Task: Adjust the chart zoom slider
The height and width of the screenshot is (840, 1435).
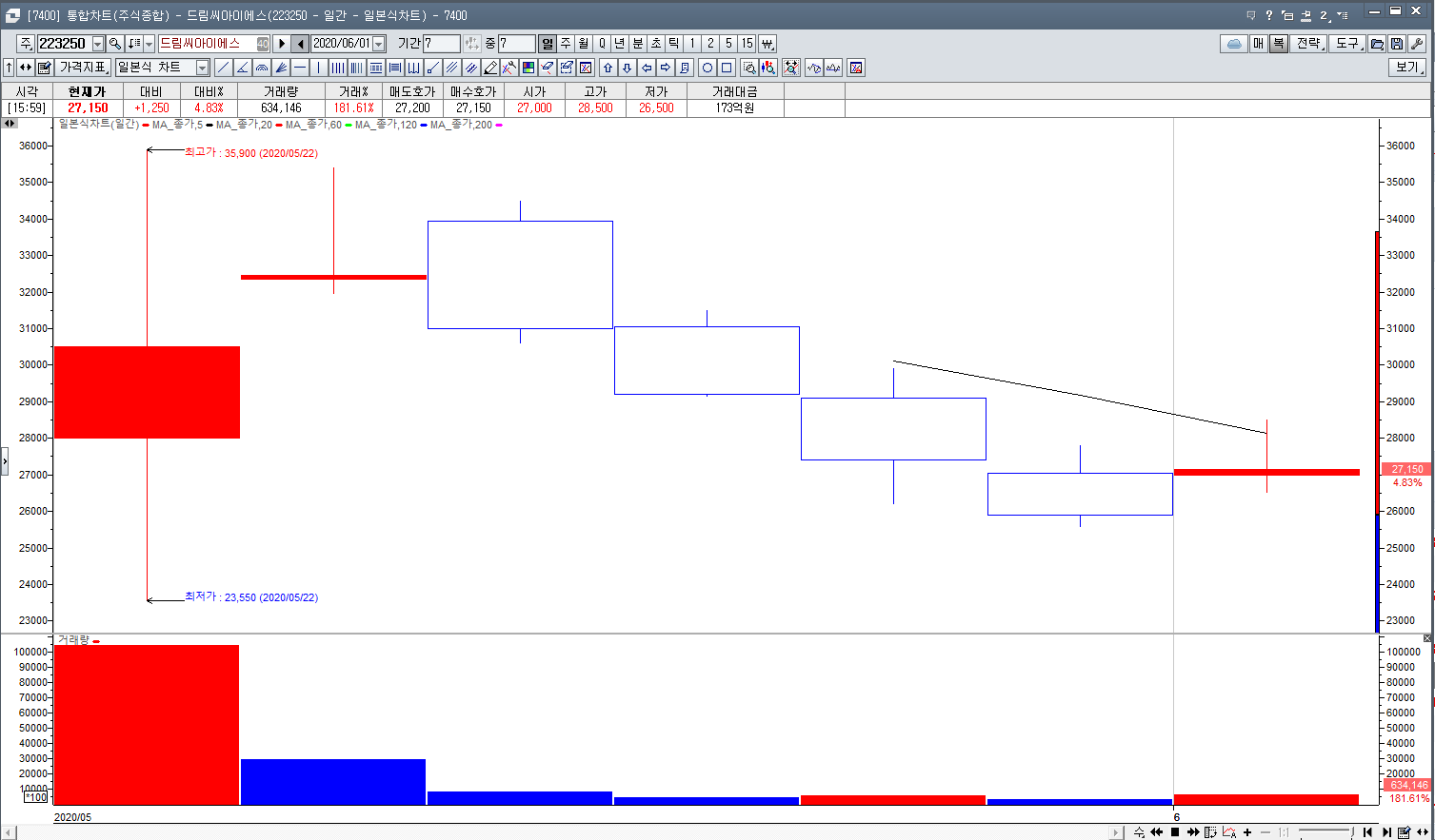Action: click(1325, 832)
